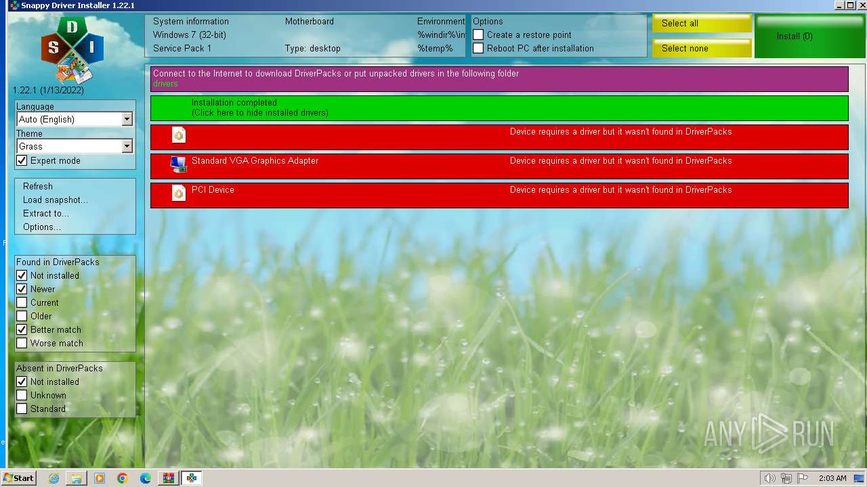Click the Select all button
Viewport: 867px width, 487px height.
coord(702,23)
